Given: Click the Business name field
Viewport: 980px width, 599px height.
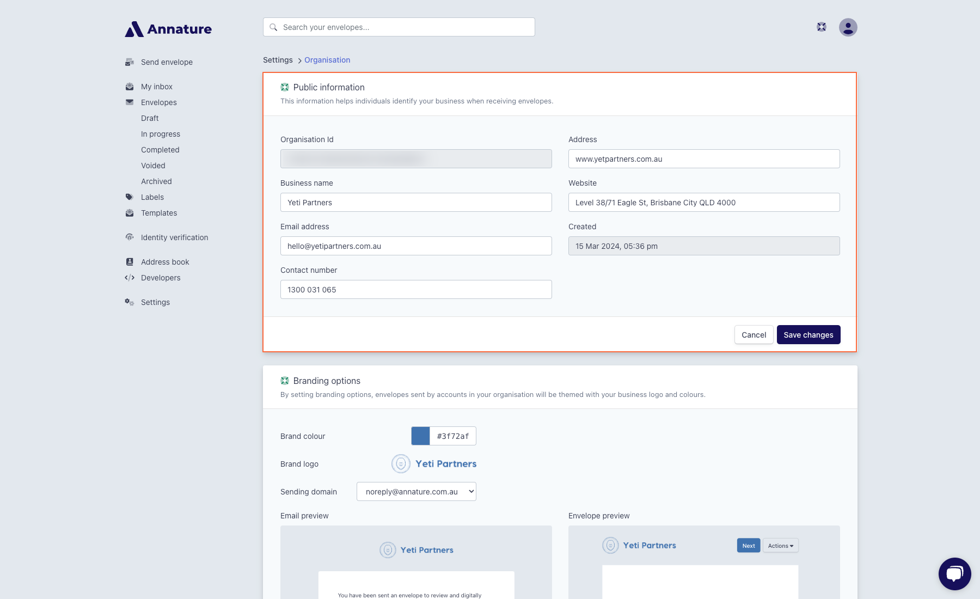Looking at the screenshot, I should [x=416, y=203].
